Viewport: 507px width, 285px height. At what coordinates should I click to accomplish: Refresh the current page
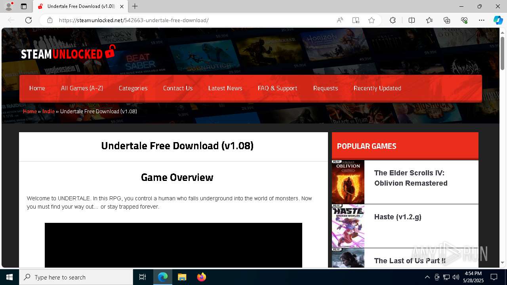(x=29, y=20)
